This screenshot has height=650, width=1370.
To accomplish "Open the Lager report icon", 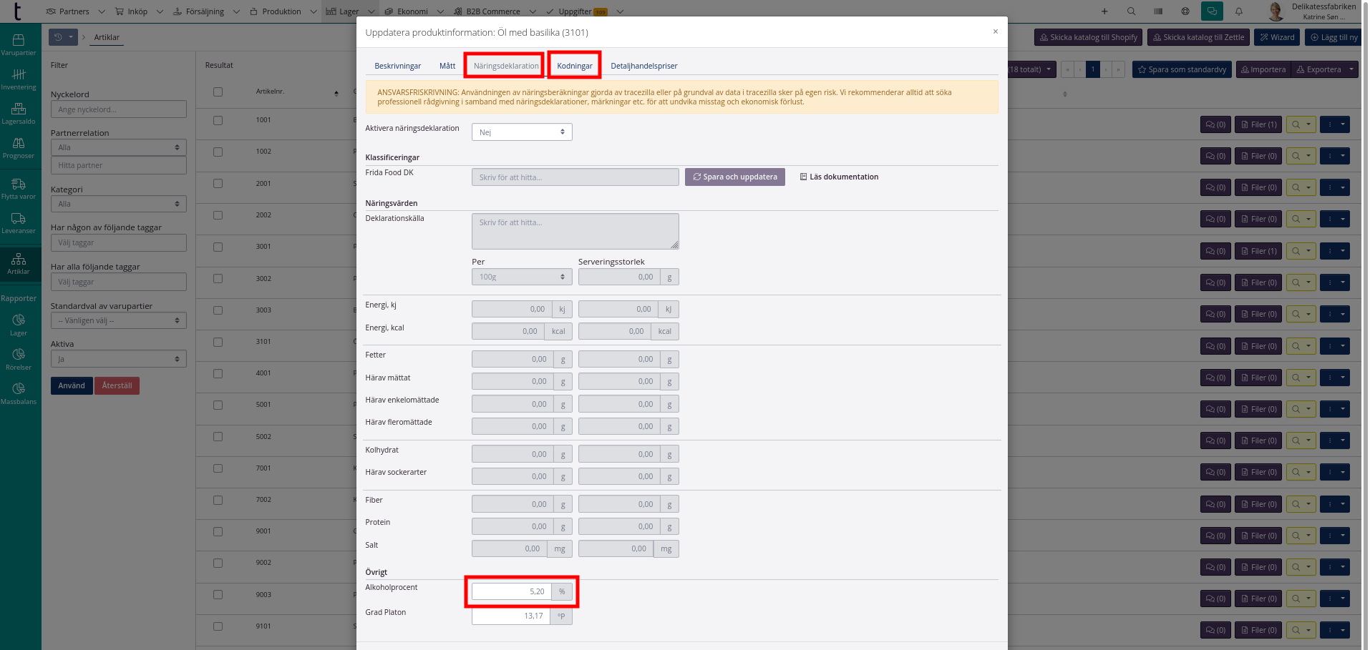I will click(19, 325).
